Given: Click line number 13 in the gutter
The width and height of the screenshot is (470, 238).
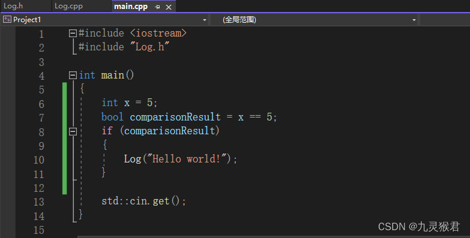Looking at the screenshot, I should pyautogui.click(x=39, y=202).
